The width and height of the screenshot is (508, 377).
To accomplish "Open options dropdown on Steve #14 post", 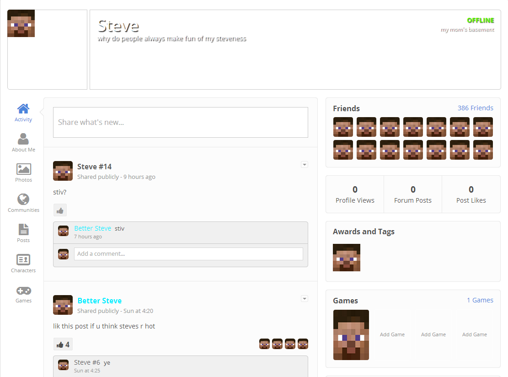I will click(304, 165).
